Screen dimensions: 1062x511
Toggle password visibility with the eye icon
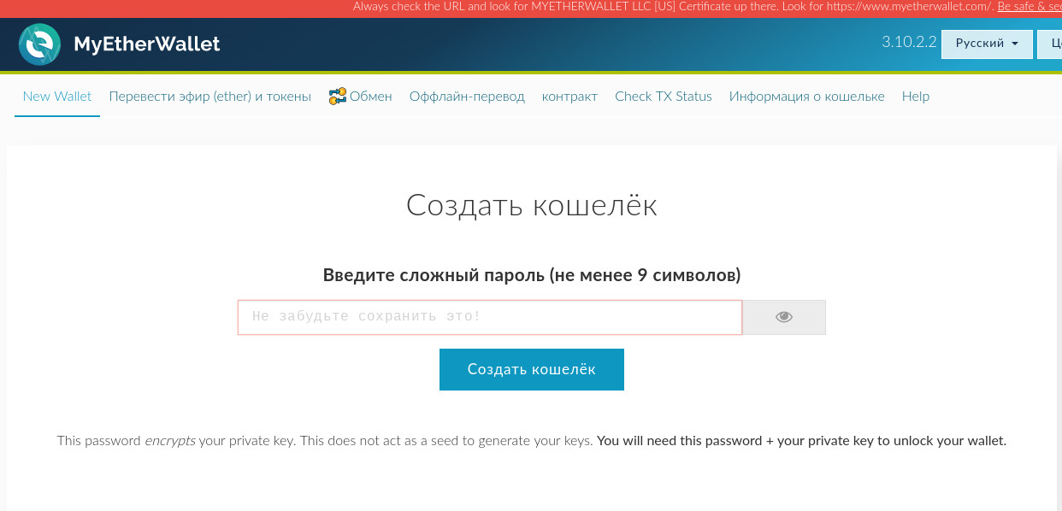click(x=783, y=317)
